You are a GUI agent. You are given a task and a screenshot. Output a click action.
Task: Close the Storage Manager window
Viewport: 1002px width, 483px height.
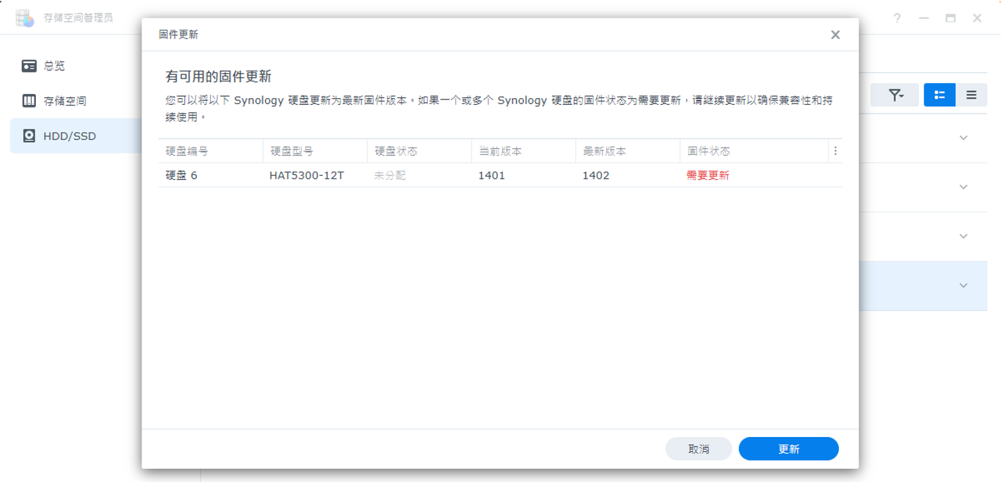pos(977,18)
